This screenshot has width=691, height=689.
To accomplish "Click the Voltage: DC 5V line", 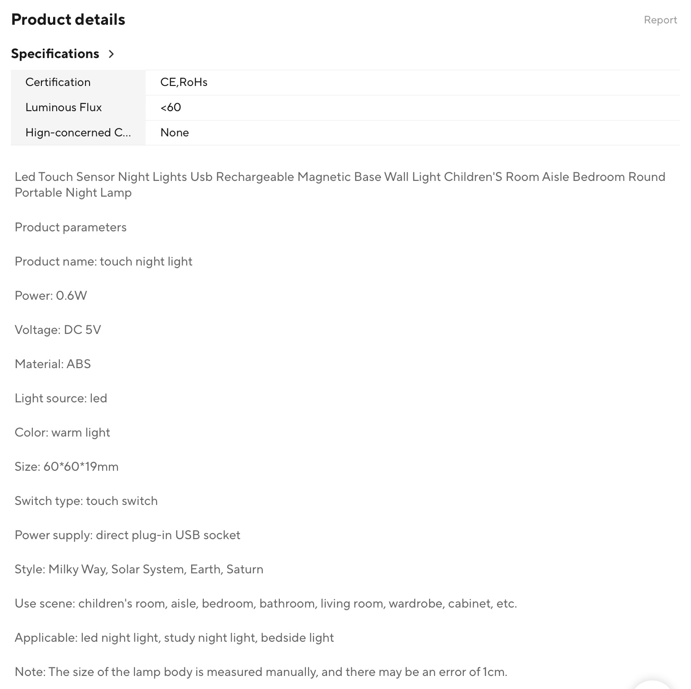I will (x=58, y=330).
